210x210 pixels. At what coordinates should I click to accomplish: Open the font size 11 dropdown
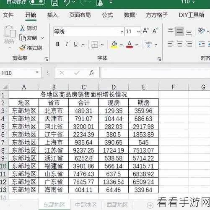138,31
